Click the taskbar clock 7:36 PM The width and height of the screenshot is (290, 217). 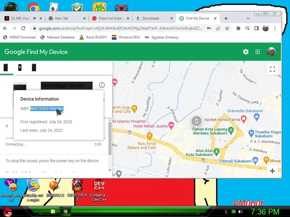point(265,212)
